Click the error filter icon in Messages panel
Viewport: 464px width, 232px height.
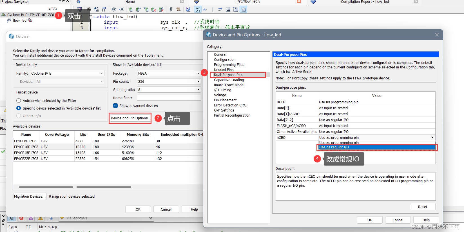(x=21, y=218)
